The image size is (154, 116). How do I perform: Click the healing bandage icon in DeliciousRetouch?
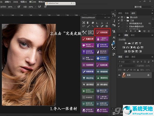click(x=102, y=26)
